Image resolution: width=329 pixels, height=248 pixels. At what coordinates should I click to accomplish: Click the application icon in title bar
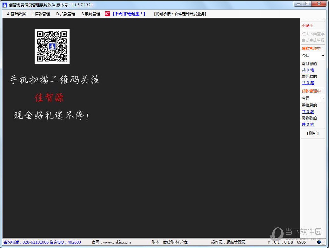point(5,5)
